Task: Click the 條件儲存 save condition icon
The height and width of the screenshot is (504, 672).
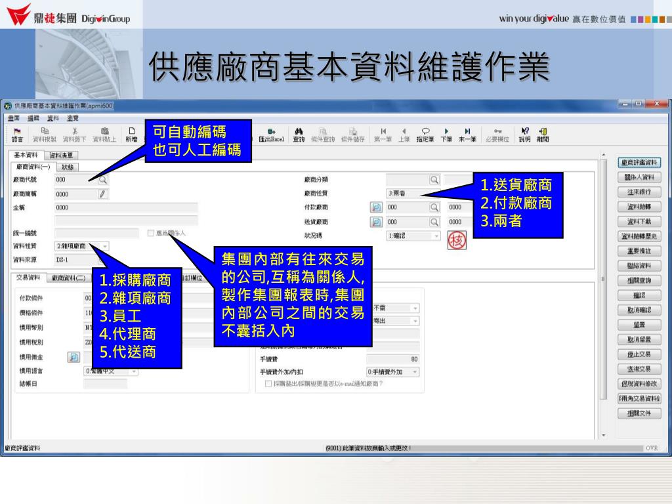Action: click(352, 135)
